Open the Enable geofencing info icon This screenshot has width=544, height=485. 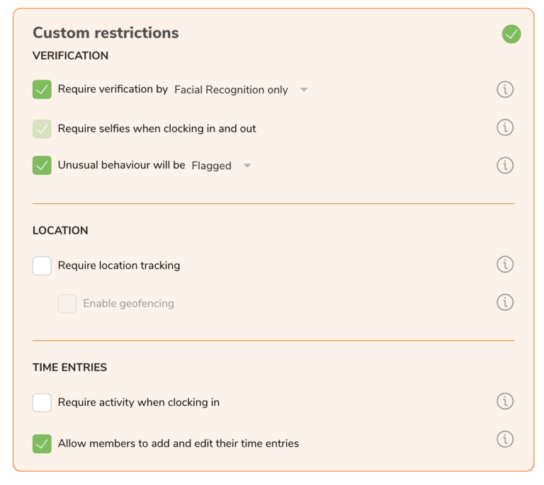point(505,302)
